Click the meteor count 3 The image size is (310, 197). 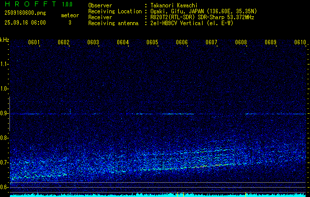(70, 23)
